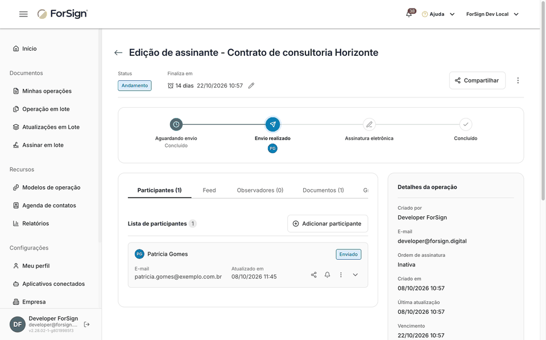Click the PG avatar beside Patrícia Gomes
The width and height of the screenshot is (546, 340).
(139, 254)
